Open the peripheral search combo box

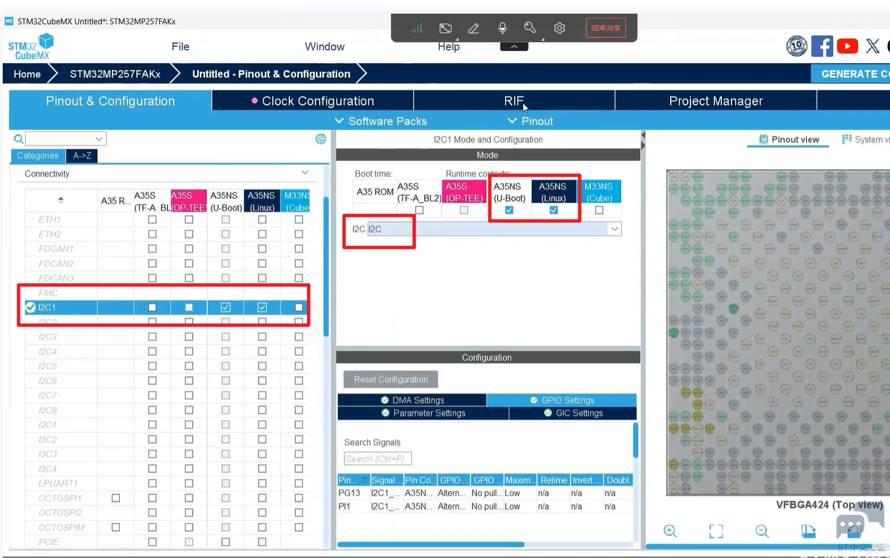pyautogui.click(x=66, y=139)
